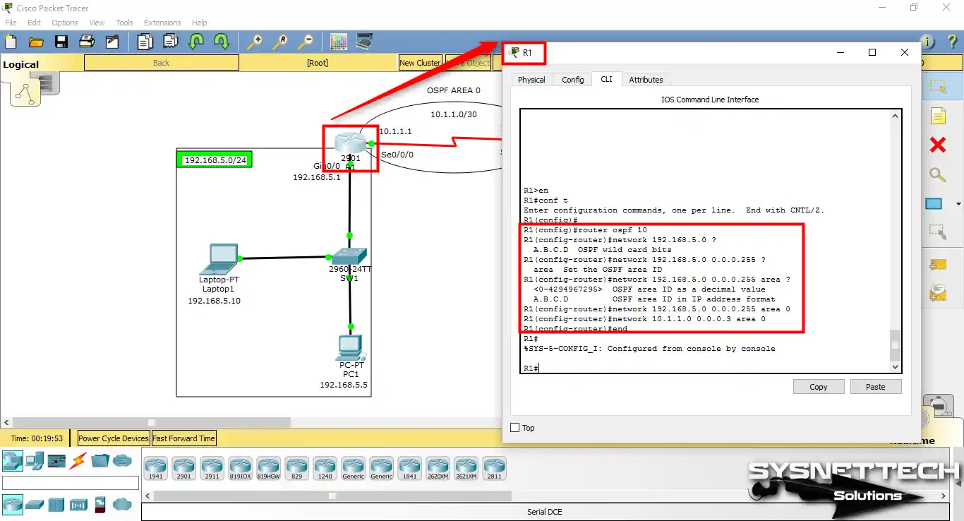The image size is (964, 521).
Task: Select the Wireless Devices subcategory icon
Action: tap(78, 504)
